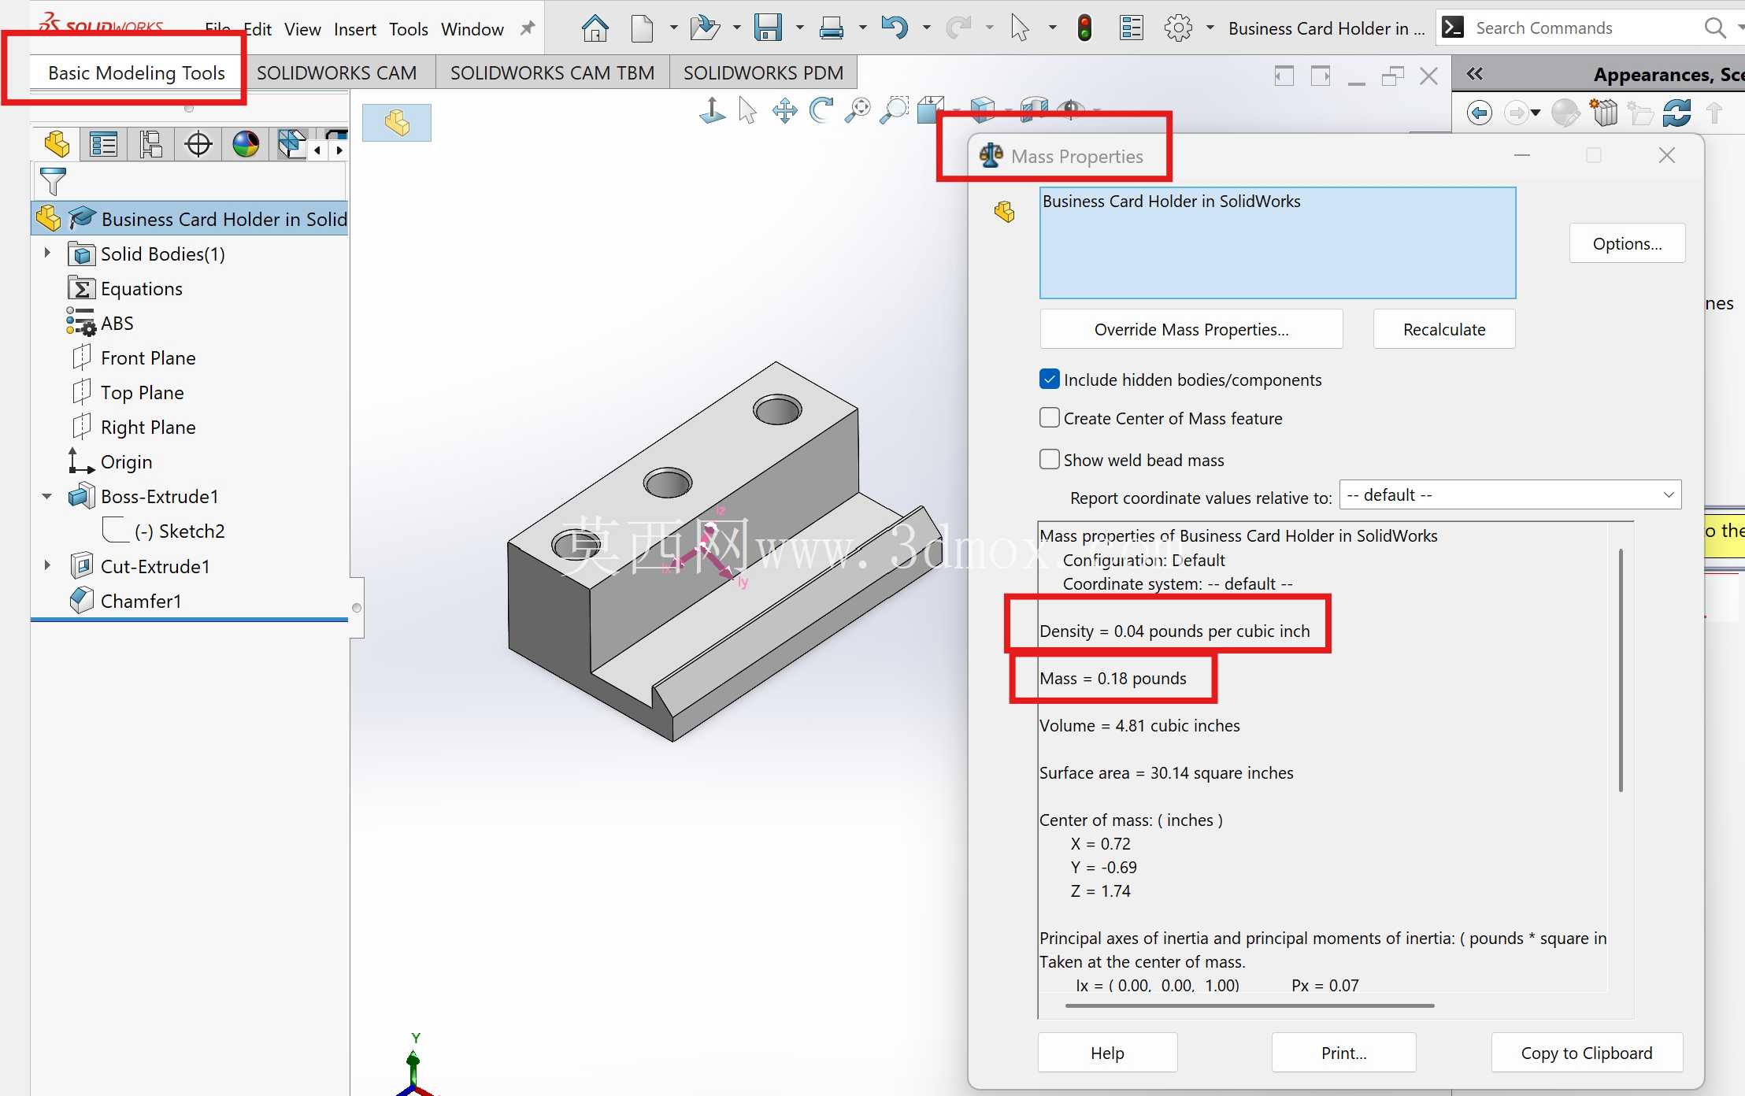Viewport: 1745px width, 1096px height.
Task: Choose the Select cursor in top toolbar
Action: 1020,28
